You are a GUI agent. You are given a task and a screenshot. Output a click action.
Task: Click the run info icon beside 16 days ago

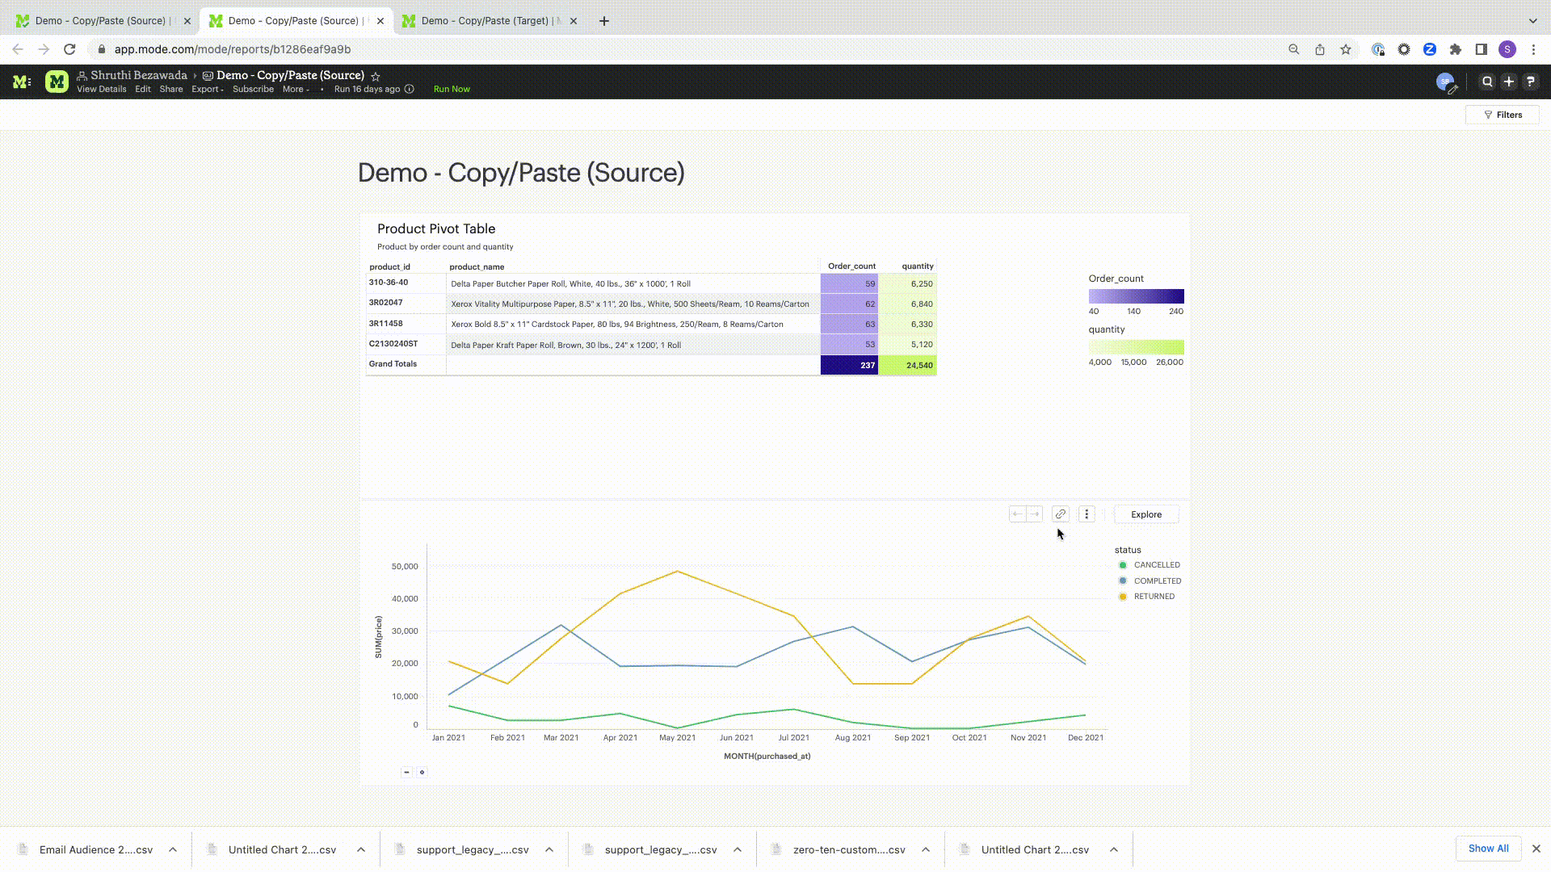pos(410,89)
